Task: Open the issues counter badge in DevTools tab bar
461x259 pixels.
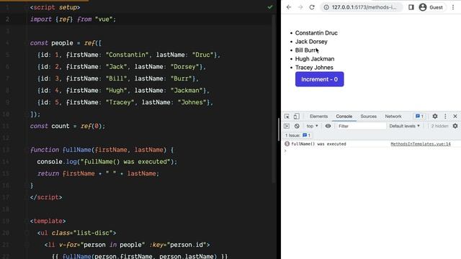Action: 419,117
